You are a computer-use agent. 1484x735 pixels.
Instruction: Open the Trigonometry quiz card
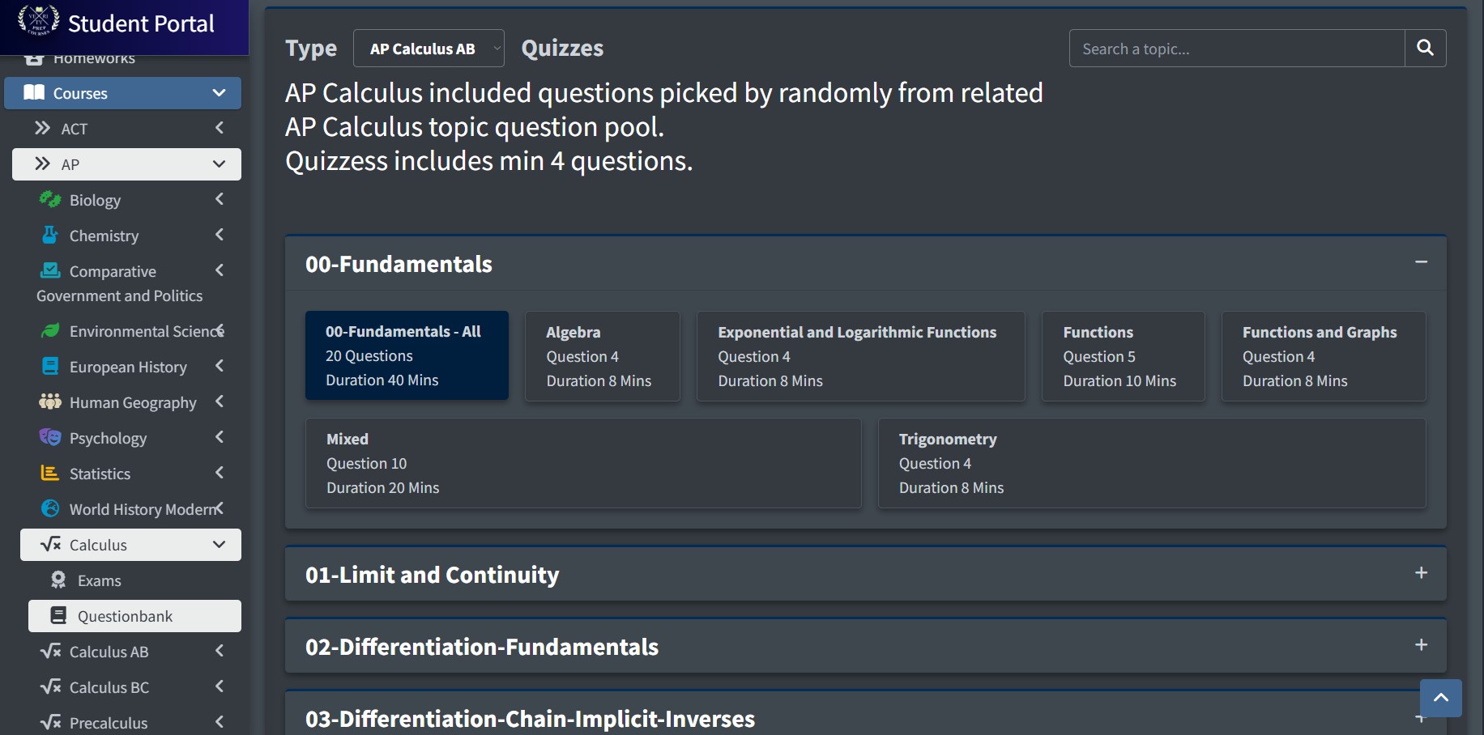tap(1151, 463)
